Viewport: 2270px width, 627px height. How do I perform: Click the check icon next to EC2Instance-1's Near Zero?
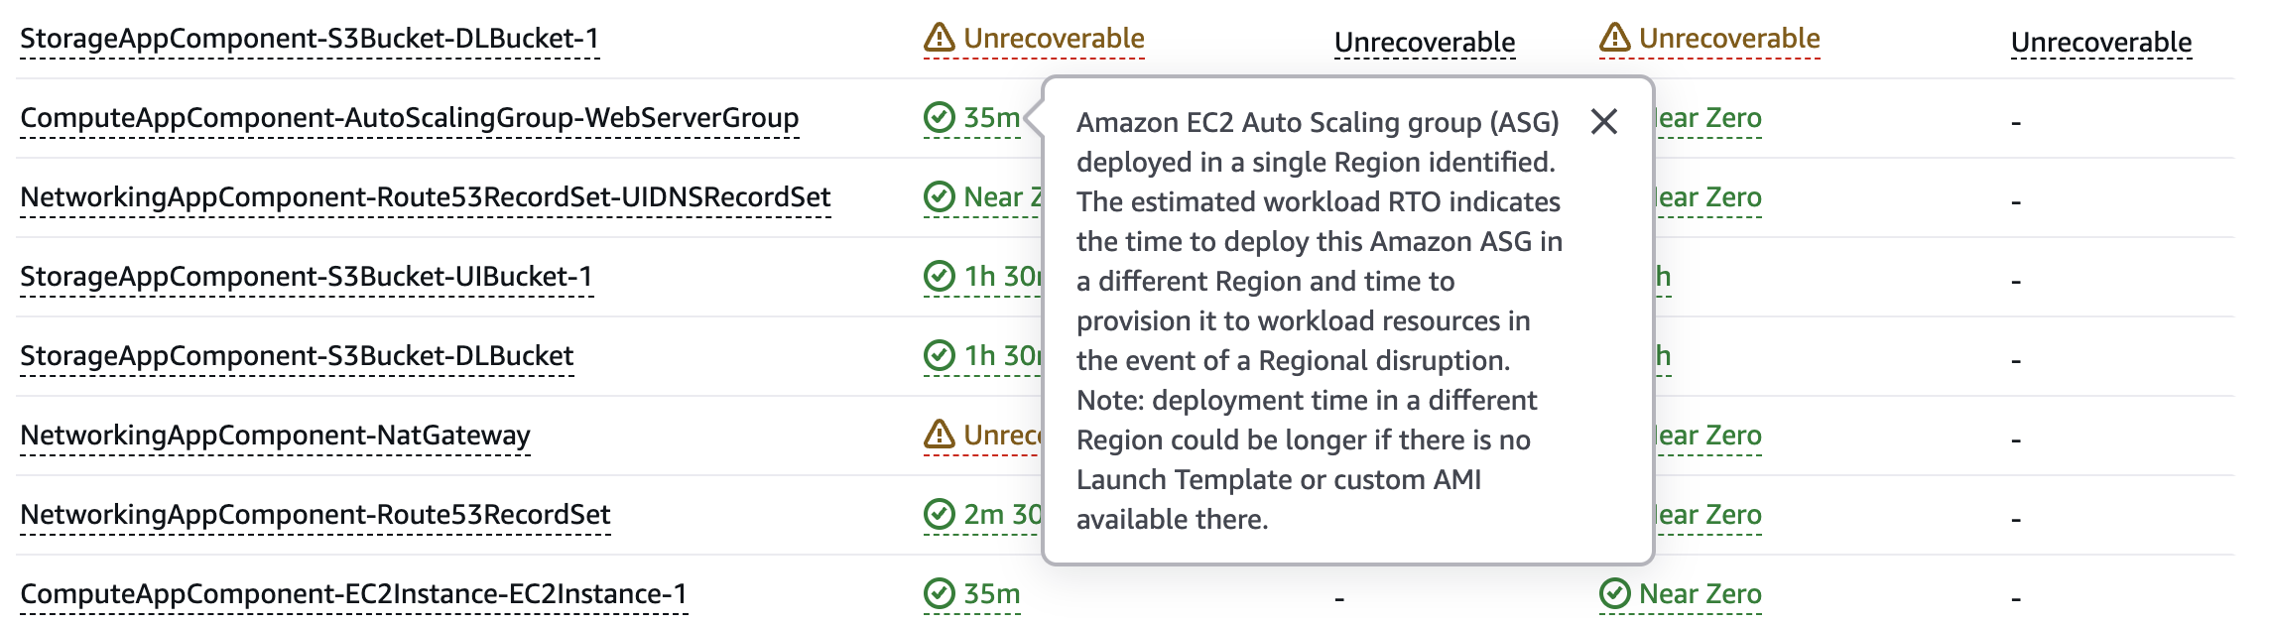1616,593
